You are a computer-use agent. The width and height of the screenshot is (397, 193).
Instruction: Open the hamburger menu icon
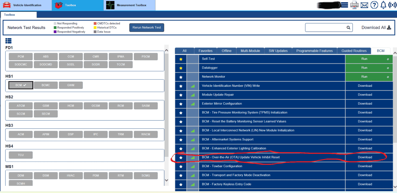(x=344, y=5)
